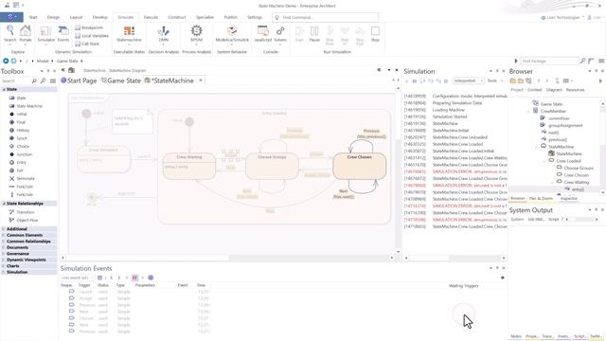Click the Game State breadcrumb

(67, 61)
